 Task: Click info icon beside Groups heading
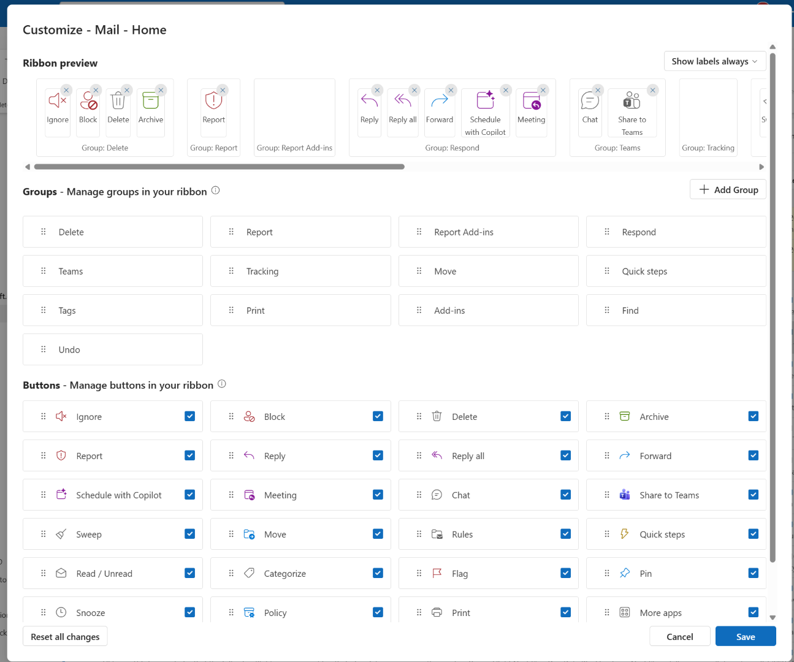point(216,191)
